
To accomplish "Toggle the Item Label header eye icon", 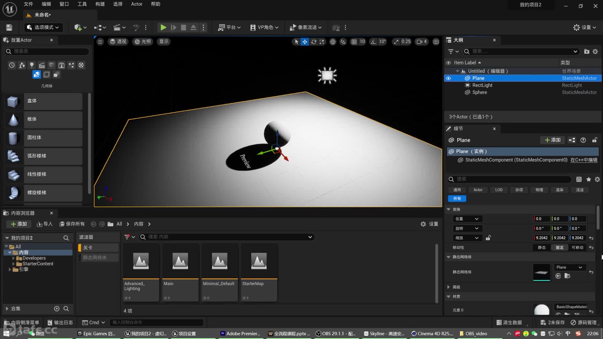I will click(448, 63).
